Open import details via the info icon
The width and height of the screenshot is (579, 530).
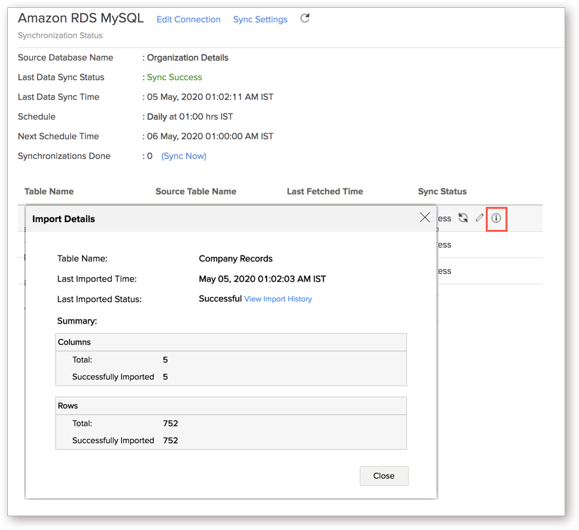click(x=496, y=218)
